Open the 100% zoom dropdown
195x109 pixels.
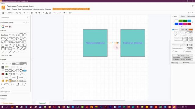pyautogui.click(x=11, y=13)
